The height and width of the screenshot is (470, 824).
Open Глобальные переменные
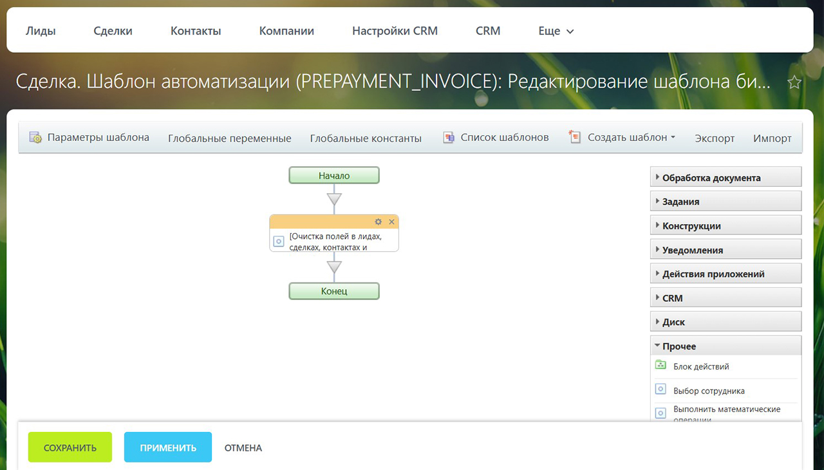230,138
